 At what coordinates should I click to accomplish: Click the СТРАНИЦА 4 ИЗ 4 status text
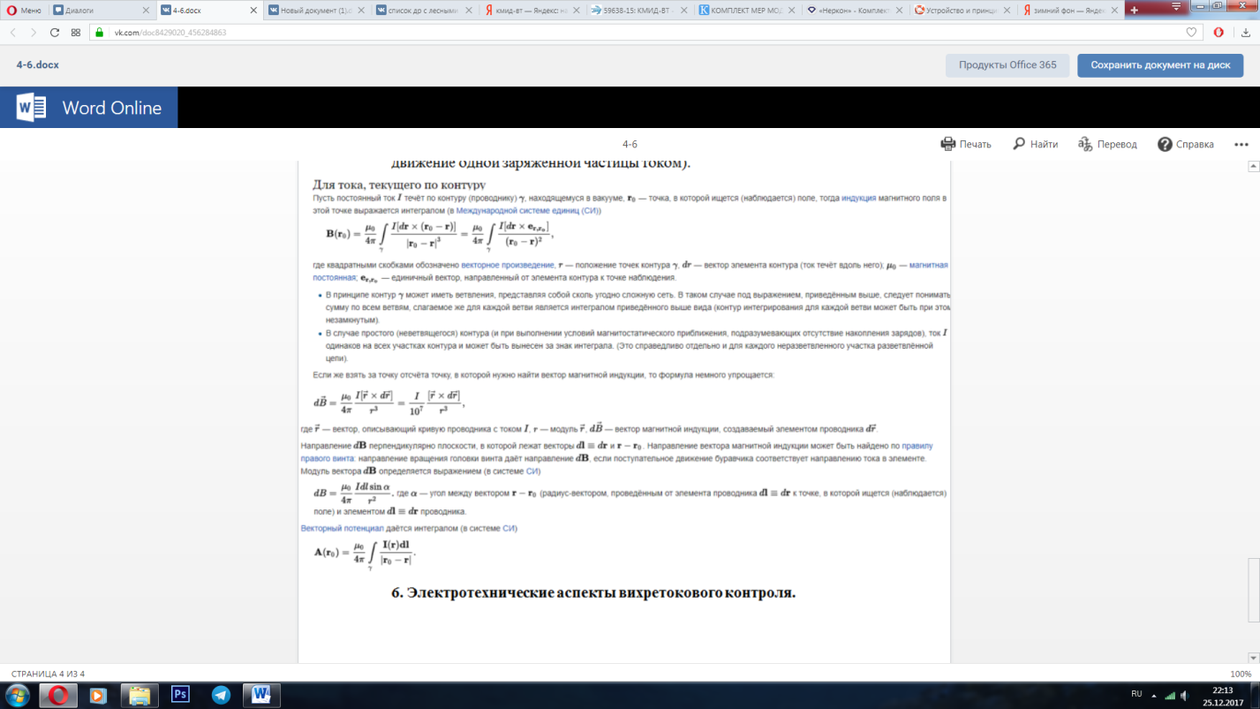tap(48, 675)
